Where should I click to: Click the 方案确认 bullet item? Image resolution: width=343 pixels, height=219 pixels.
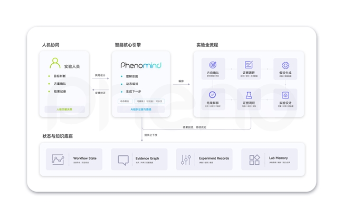tap(60, 84)
